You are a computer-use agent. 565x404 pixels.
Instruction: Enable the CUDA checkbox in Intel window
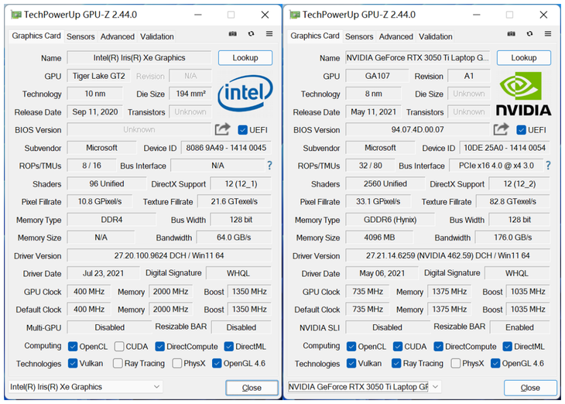[x=119, y=347]
